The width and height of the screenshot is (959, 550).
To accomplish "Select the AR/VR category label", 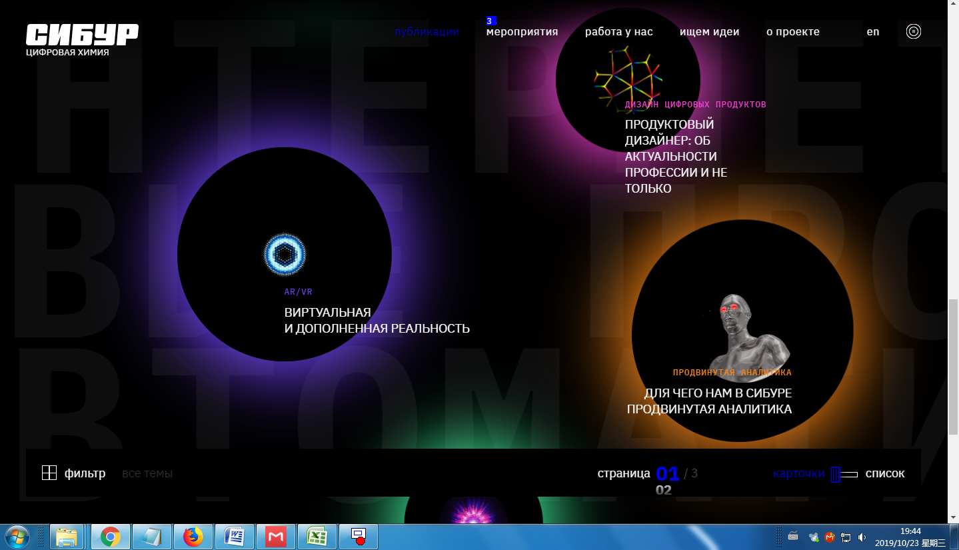I will [298, 292].
